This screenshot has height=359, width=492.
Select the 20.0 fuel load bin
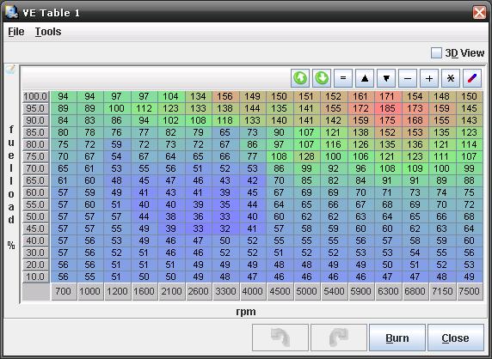(x=35, y=265)
